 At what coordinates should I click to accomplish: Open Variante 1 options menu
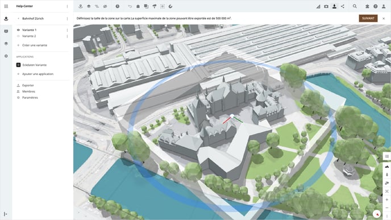67,30
